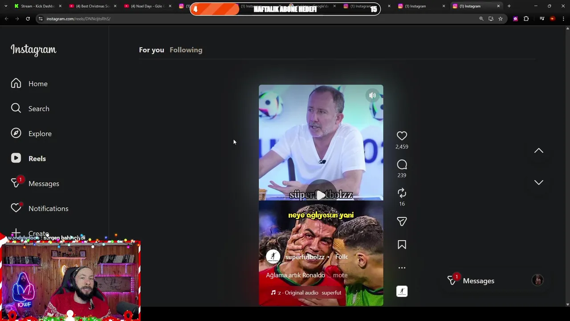570x321 pixels.
Task: Switch to Best Christmas Songs tab
Action: tap(93, 6)
